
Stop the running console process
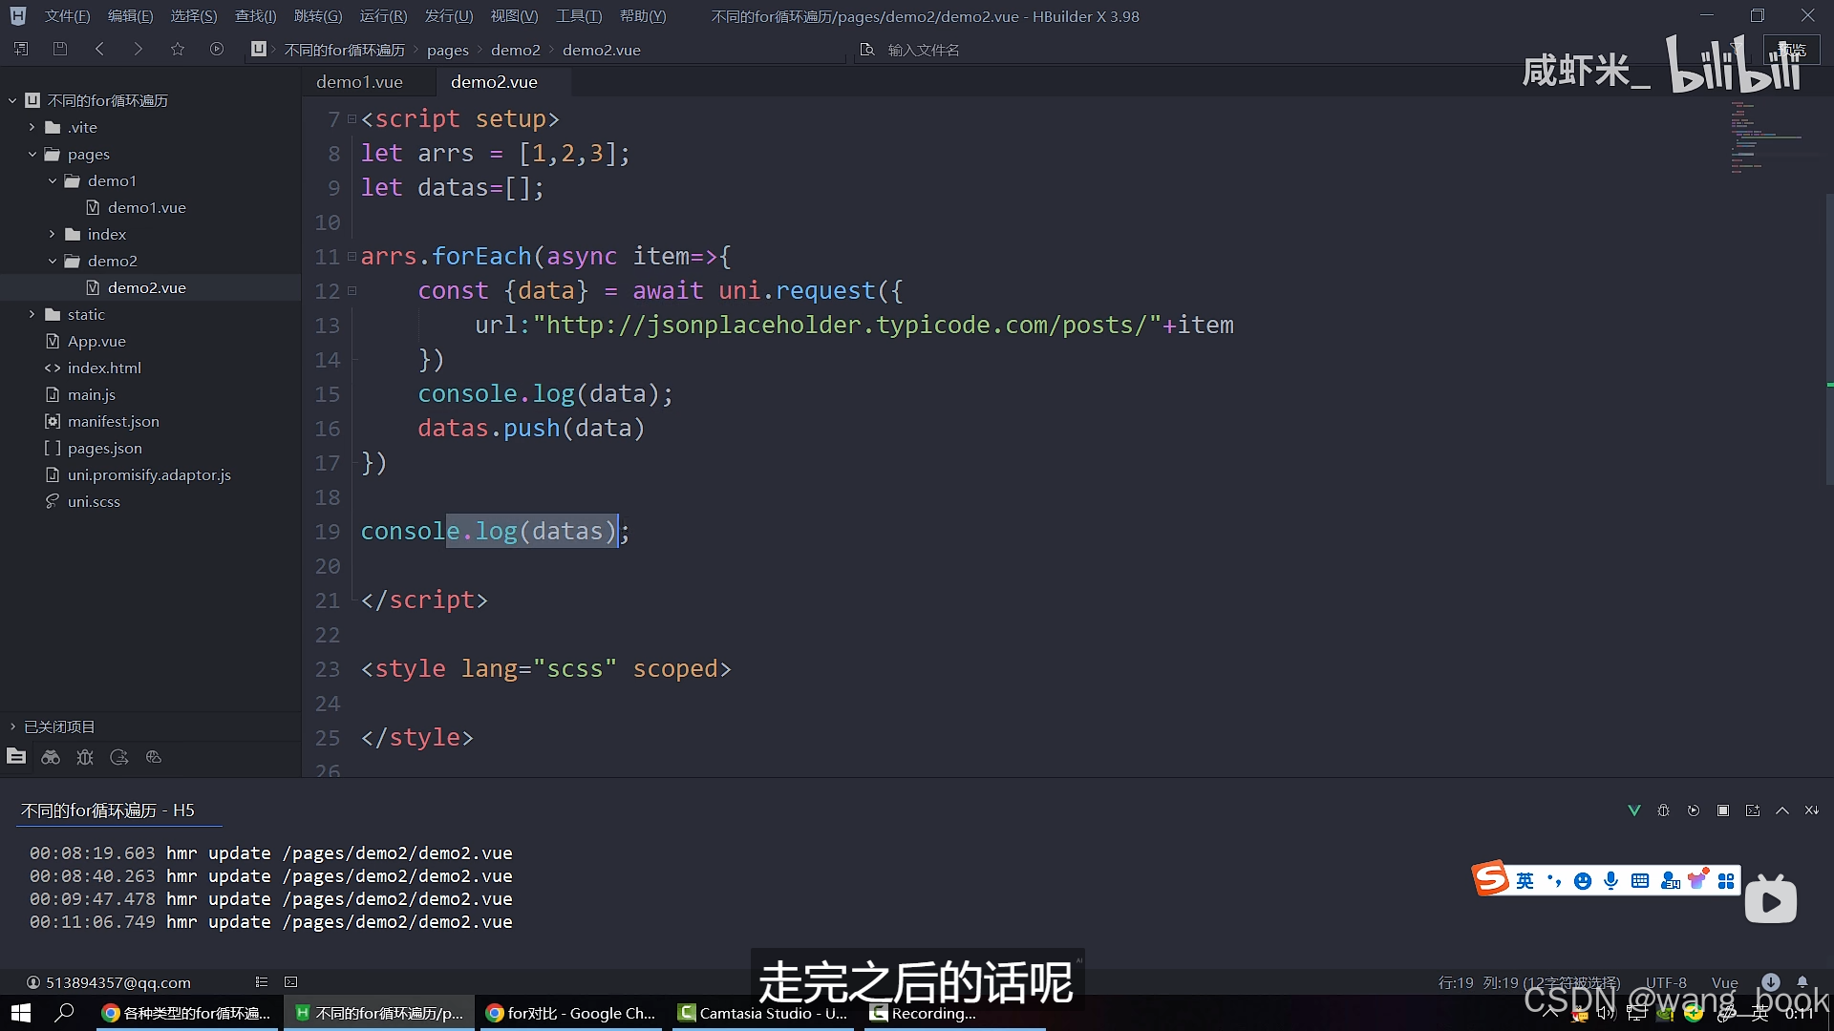pyautogui.click(x=1723, y=810)
